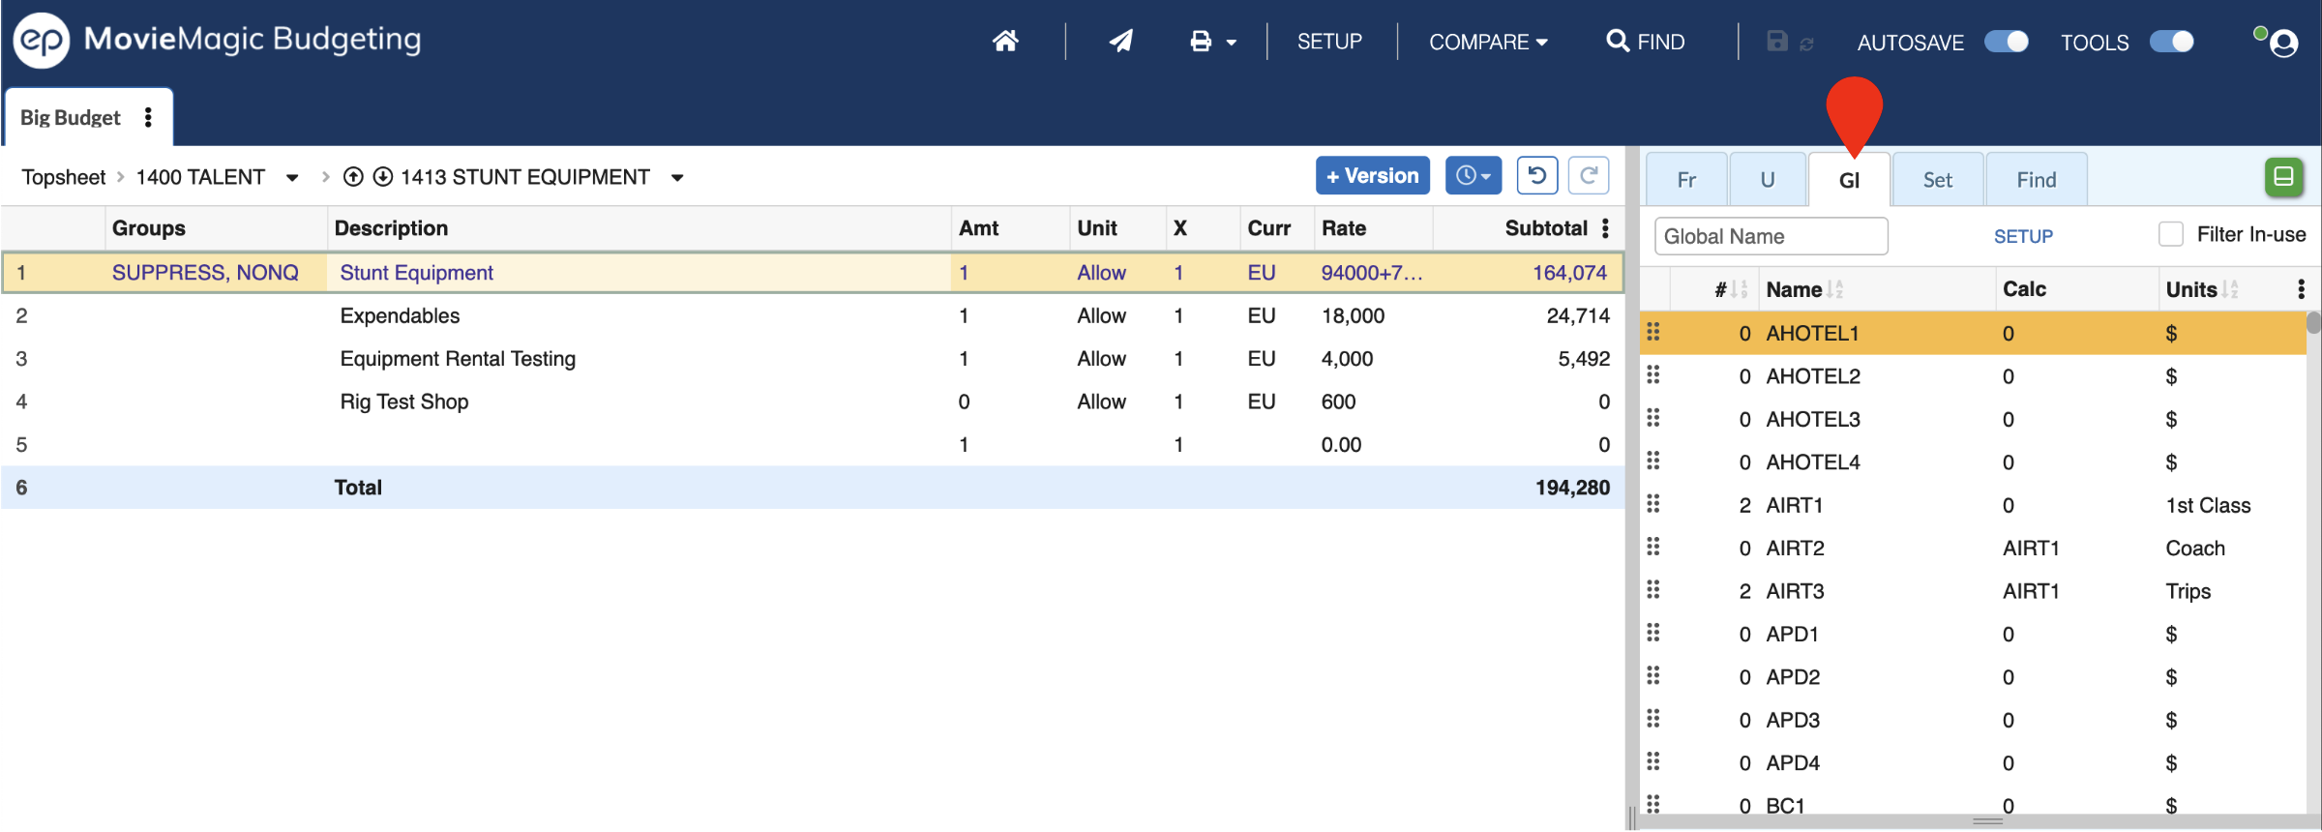Grab drag handle for AHOTEL2 row
Screen dimensions: 2322x832
point(1653,374)
